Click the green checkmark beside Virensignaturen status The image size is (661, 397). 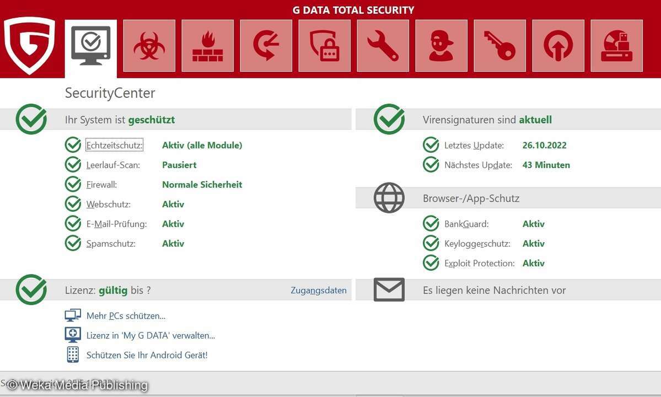[389, 119]
